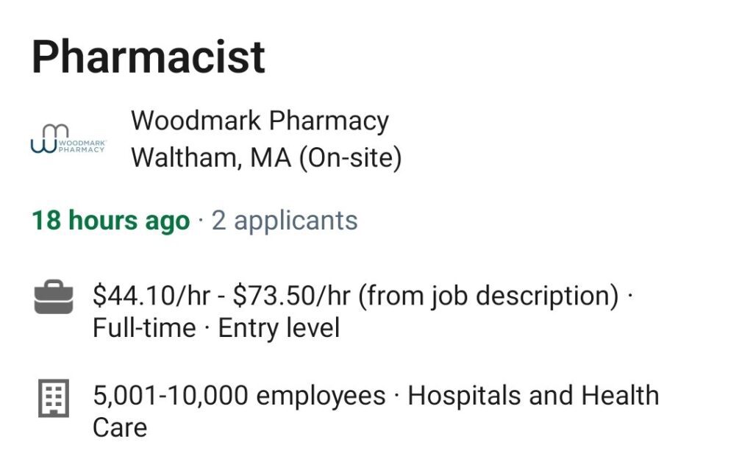This screenshot has height=459, width=753.
Task: Click the green 18 hours ago timestamp
Action: tap(111, 221)
